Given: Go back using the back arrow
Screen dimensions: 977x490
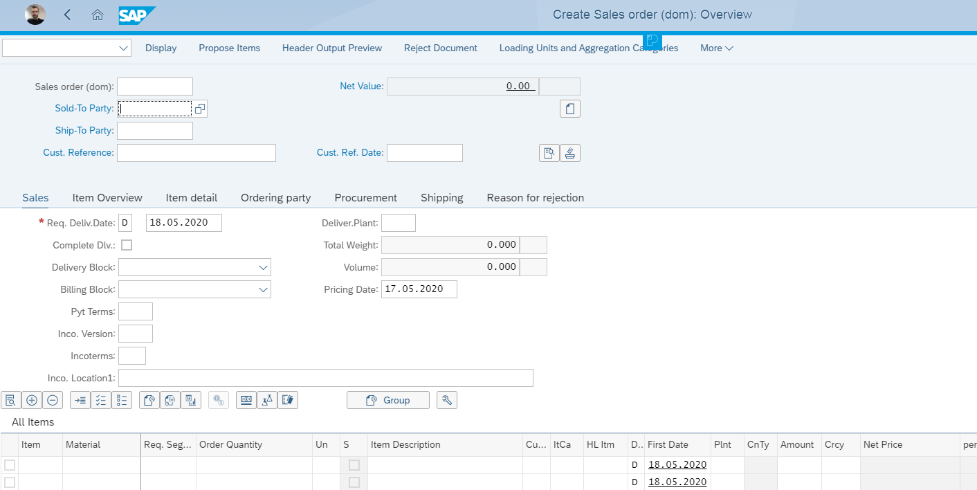Looking at the screenshot, I should point(67,15).
